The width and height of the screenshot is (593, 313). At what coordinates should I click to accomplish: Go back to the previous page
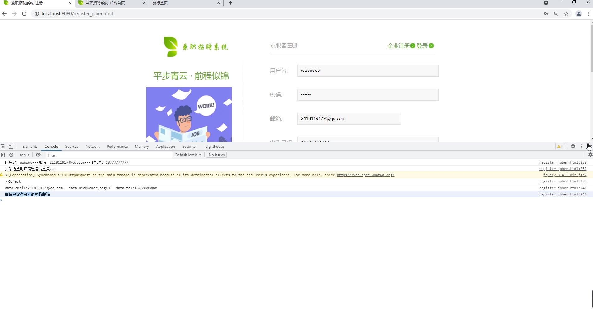point(4,14)
